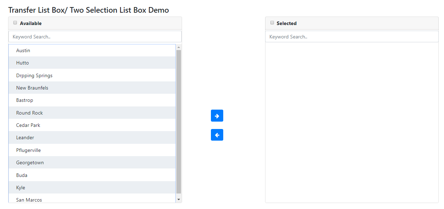Check the Selected select-all checkbox
The width and height of the screenshot is (444, 209).
pyautogui.click(x=272, y=23)
